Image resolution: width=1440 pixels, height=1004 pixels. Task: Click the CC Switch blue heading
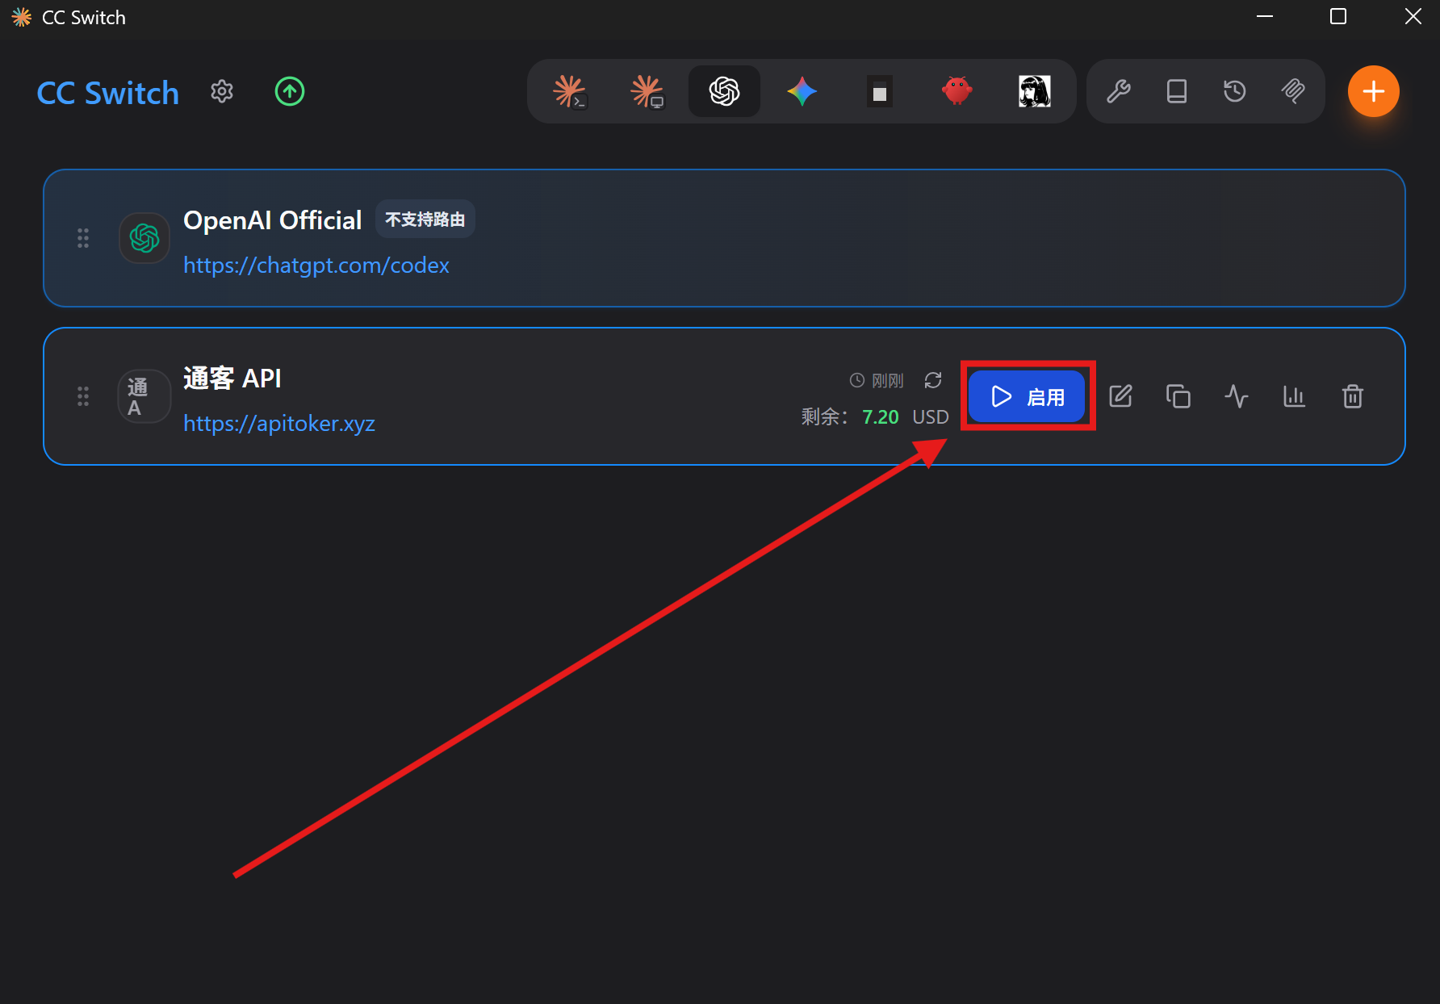point(108,93)
